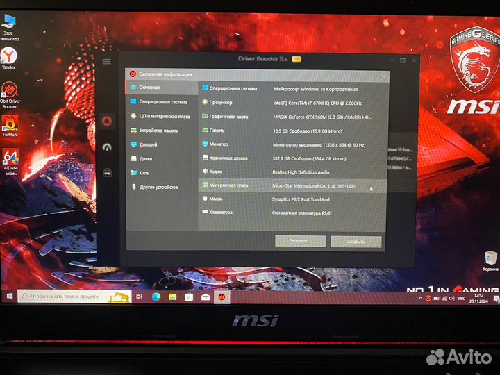Open the Mail app from taskbar
This screenshot has width=500, height=375.
[206, 297]
